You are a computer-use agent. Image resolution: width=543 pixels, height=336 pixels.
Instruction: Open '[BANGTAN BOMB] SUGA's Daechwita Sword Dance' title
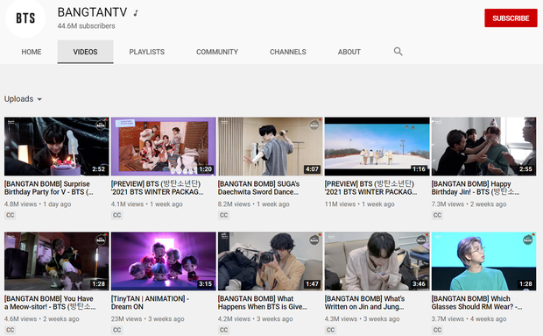coord(258,188)
